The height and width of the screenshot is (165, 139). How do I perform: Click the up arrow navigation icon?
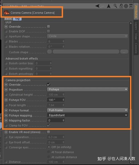pos(109,6)
